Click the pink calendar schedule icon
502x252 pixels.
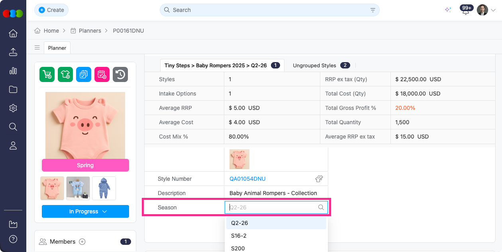(102, 74)
